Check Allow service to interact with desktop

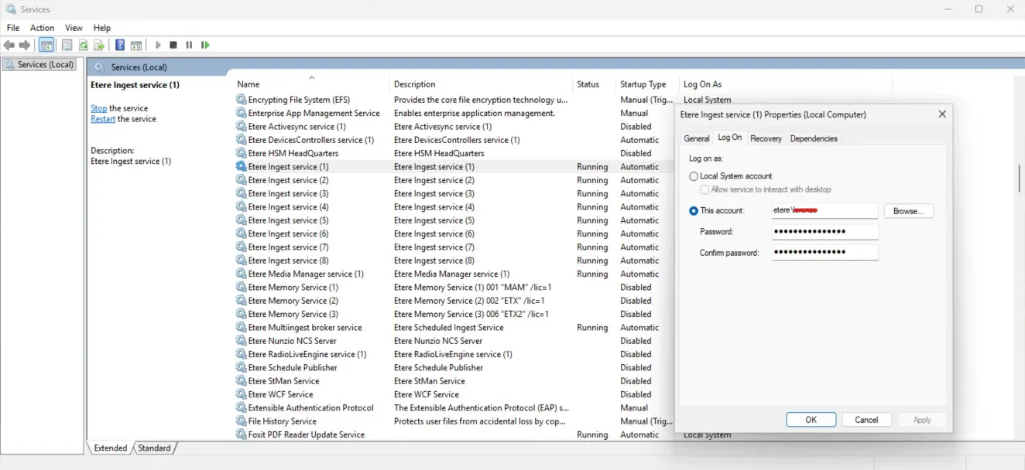(704, 189)
